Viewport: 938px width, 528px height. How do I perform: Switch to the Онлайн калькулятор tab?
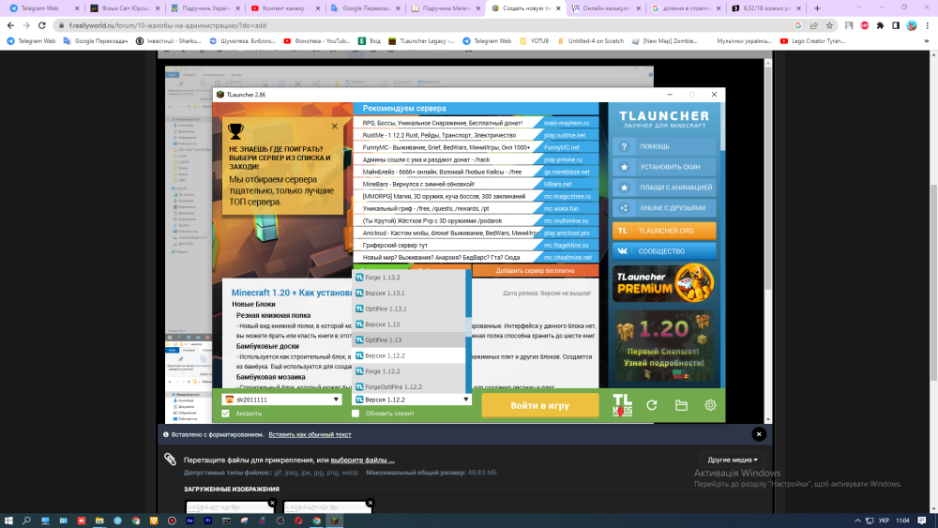coord(605,8)
